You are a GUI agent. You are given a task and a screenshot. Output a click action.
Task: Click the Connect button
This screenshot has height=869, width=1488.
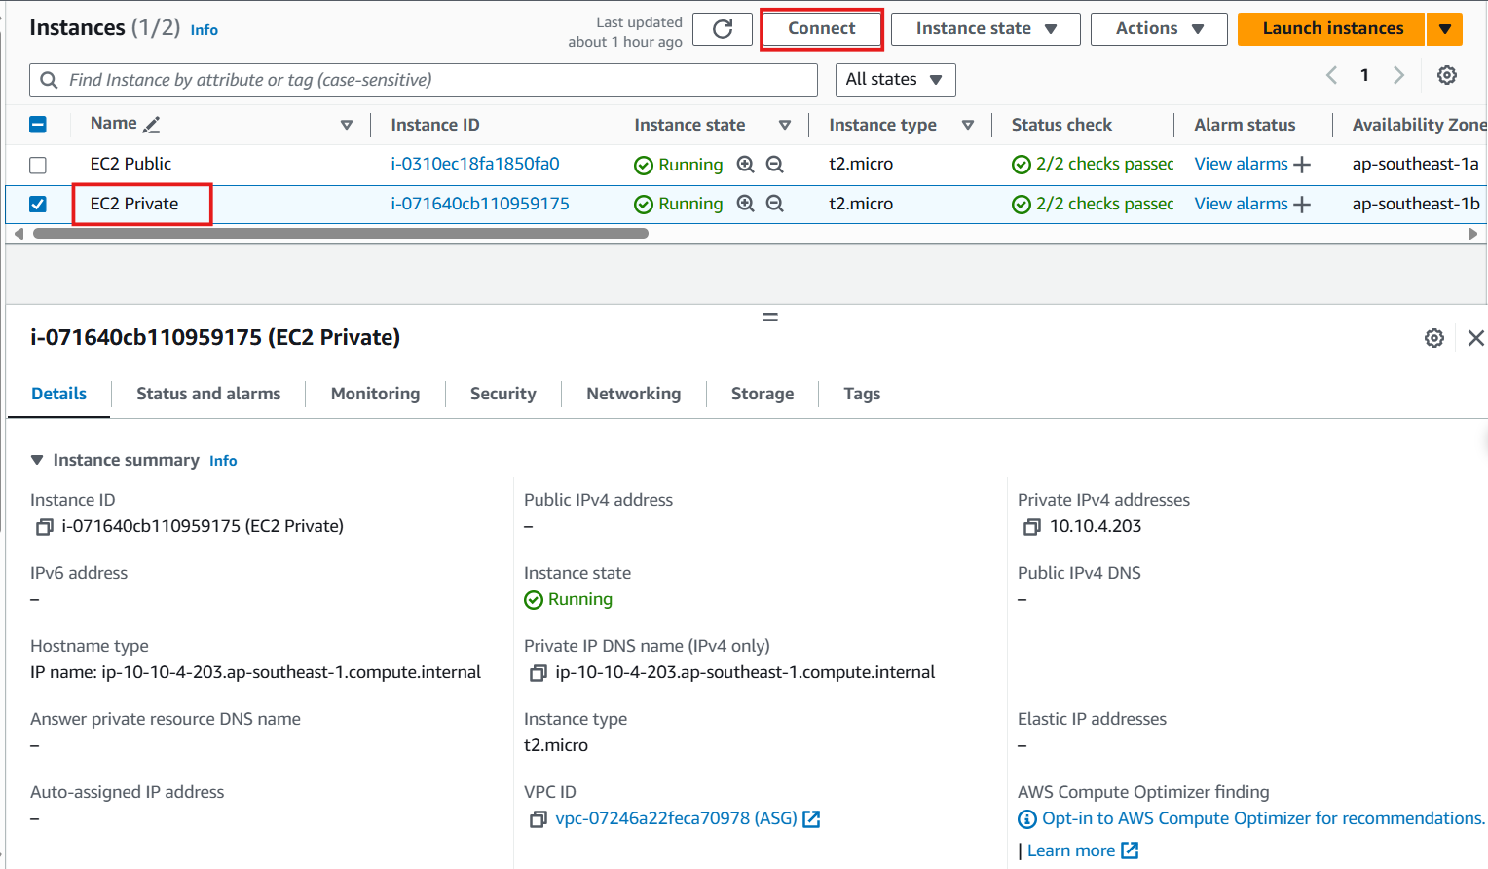click(x=822, y=29)
